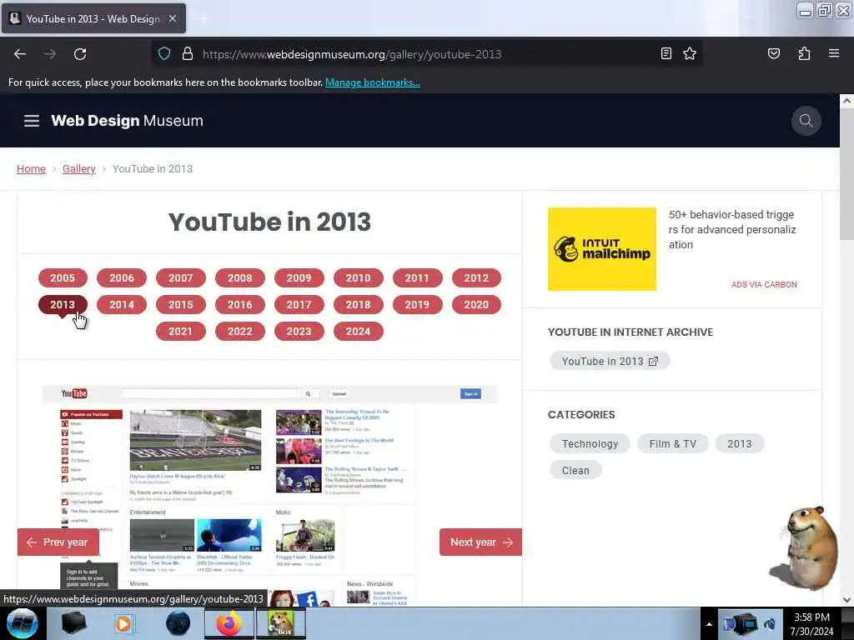Click the page scrollbar up arrow

(846, 101)
